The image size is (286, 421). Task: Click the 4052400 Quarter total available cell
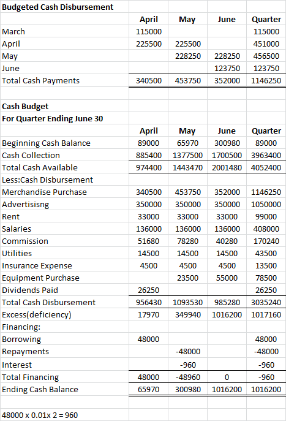(266, 167)
